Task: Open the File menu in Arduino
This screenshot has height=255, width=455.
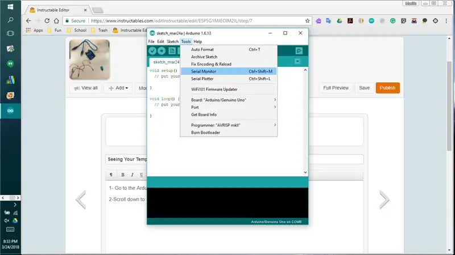Action: (151, 41)
